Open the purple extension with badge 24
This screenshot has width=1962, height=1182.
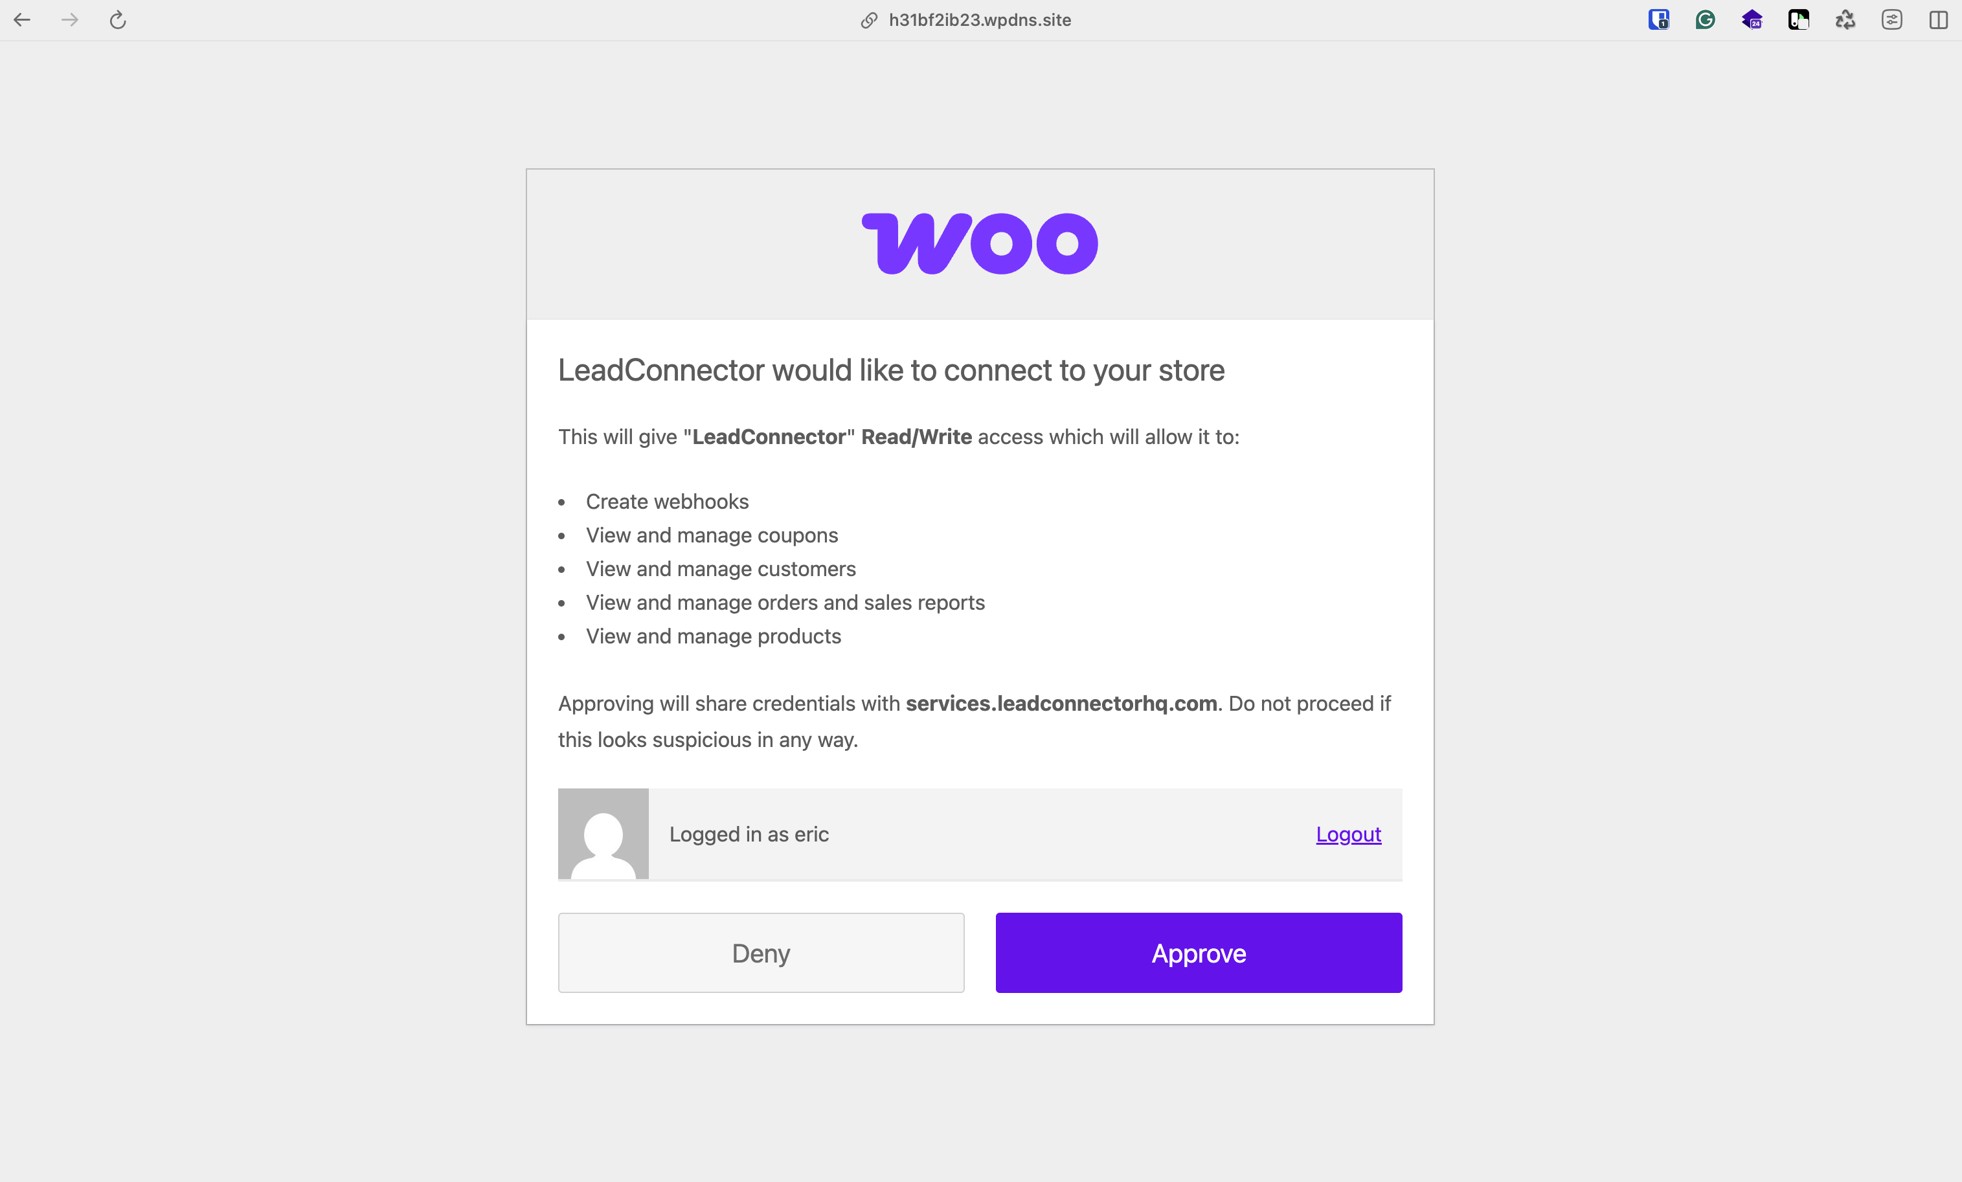tap(1752, 20)
